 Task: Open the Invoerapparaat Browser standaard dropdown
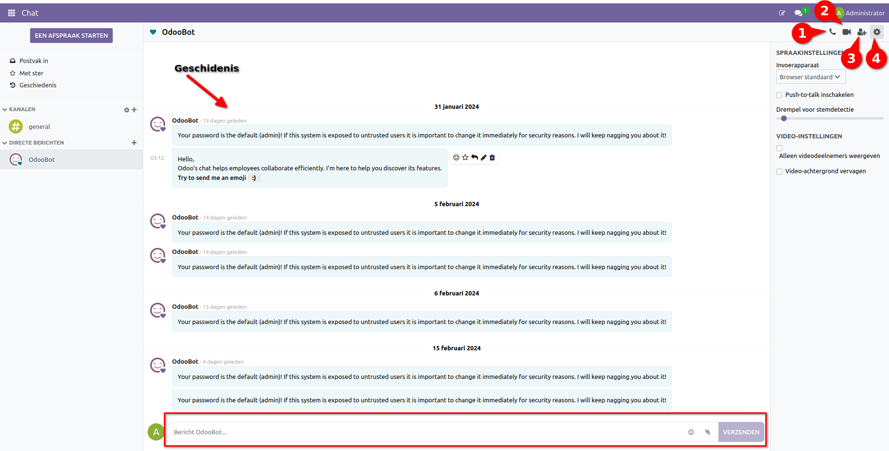[810, 77]
